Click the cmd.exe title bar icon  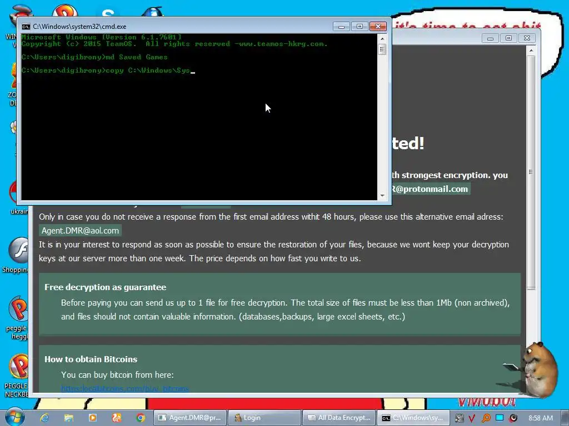[26, 27]
